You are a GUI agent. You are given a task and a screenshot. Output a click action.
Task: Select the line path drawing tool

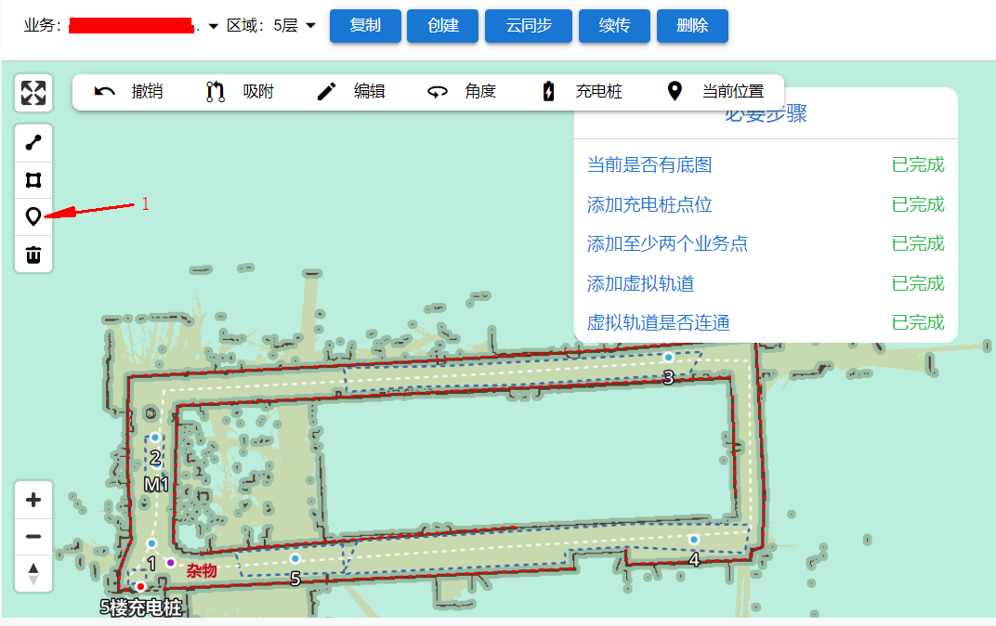click(x=33, y=142)
